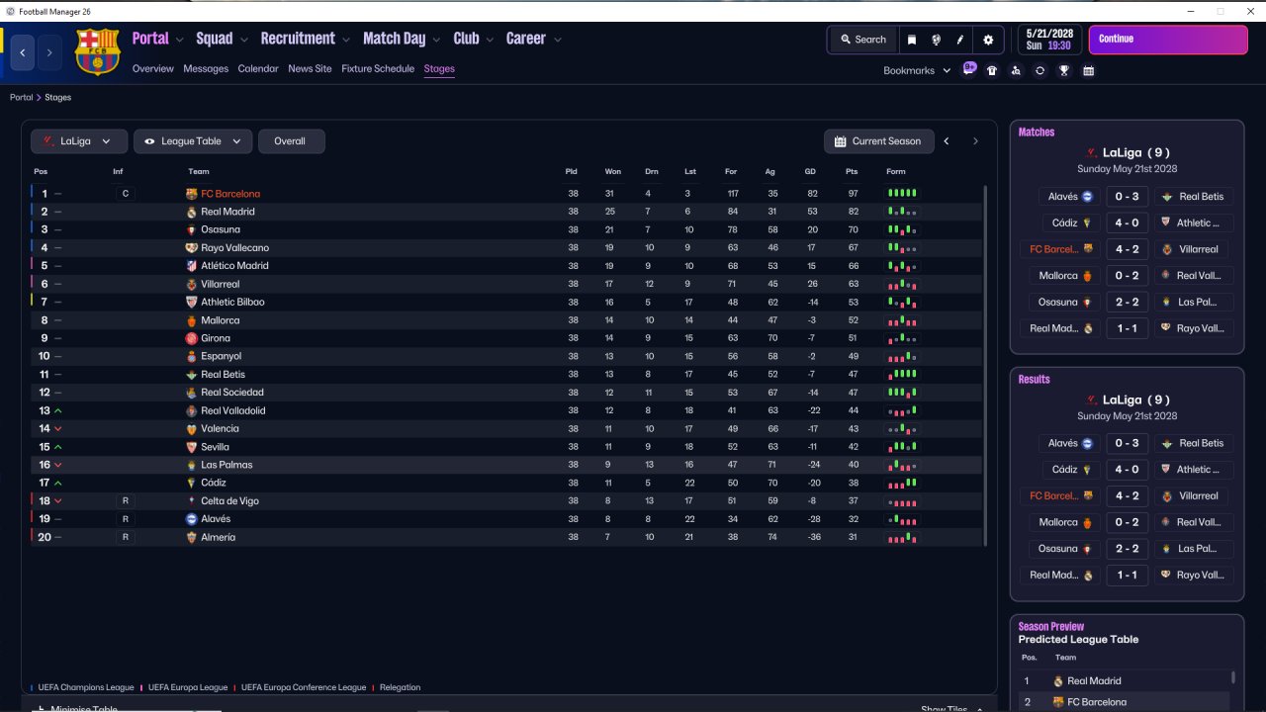Switch to the Overview tab
This screenshot has height=712, width=1266.
pyautogui.click(x=153, y=69)
